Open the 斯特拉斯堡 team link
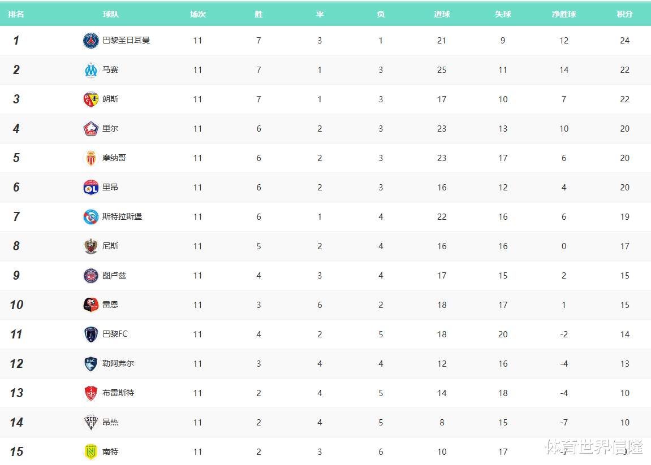Viewport: 651px width, 465px height. [x=122, y=217]
